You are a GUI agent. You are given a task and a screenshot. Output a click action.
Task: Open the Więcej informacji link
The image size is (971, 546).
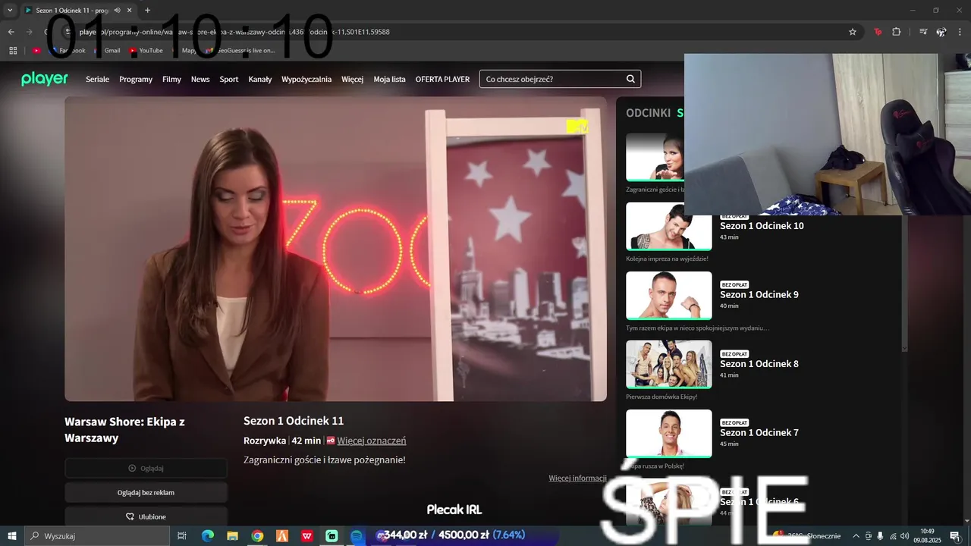click(x=577, y=478)
